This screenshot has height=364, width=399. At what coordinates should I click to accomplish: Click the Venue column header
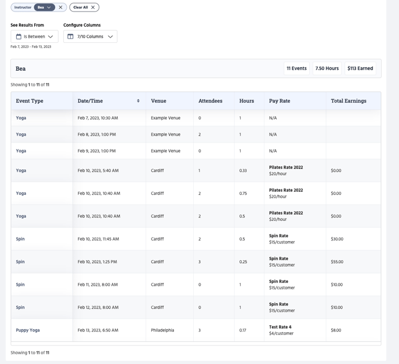coord(158,101)
